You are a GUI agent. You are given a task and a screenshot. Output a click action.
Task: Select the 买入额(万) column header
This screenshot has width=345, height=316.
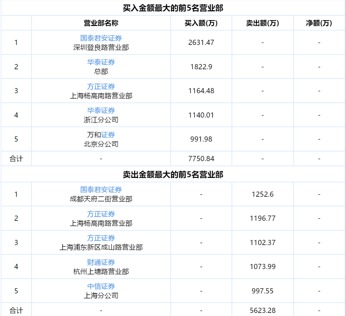[202, 24]
